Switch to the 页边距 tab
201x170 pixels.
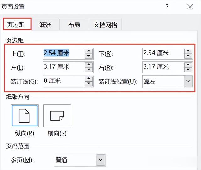pos(17,24)
